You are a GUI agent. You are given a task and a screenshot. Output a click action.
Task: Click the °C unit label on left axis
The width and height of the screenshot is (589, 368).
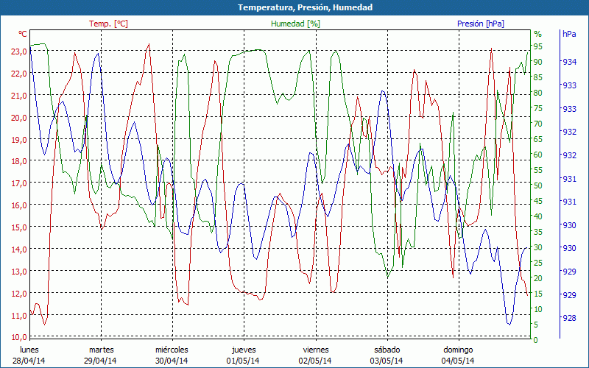click(22, 34)
